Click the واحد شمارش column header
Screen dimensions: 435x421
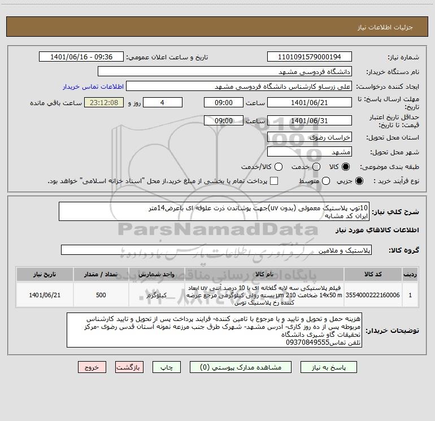click(156, 274)
